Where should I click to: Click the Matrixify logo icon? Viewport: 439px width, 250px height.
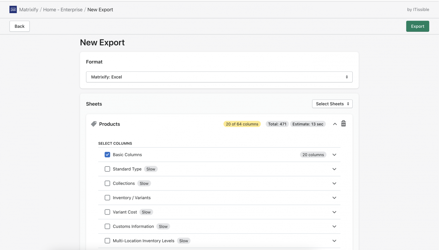point(13,9)
